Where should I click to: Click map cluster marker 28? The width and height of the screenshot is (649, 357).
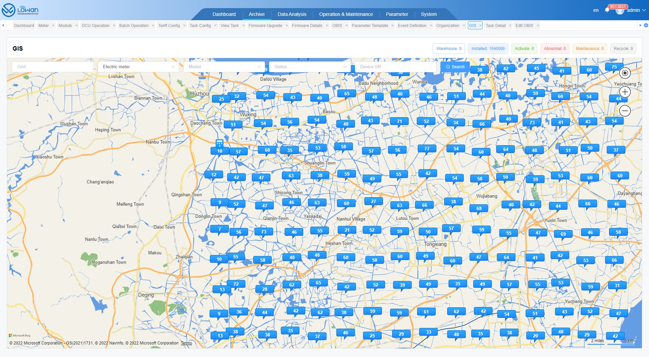[x=265, y=289]
